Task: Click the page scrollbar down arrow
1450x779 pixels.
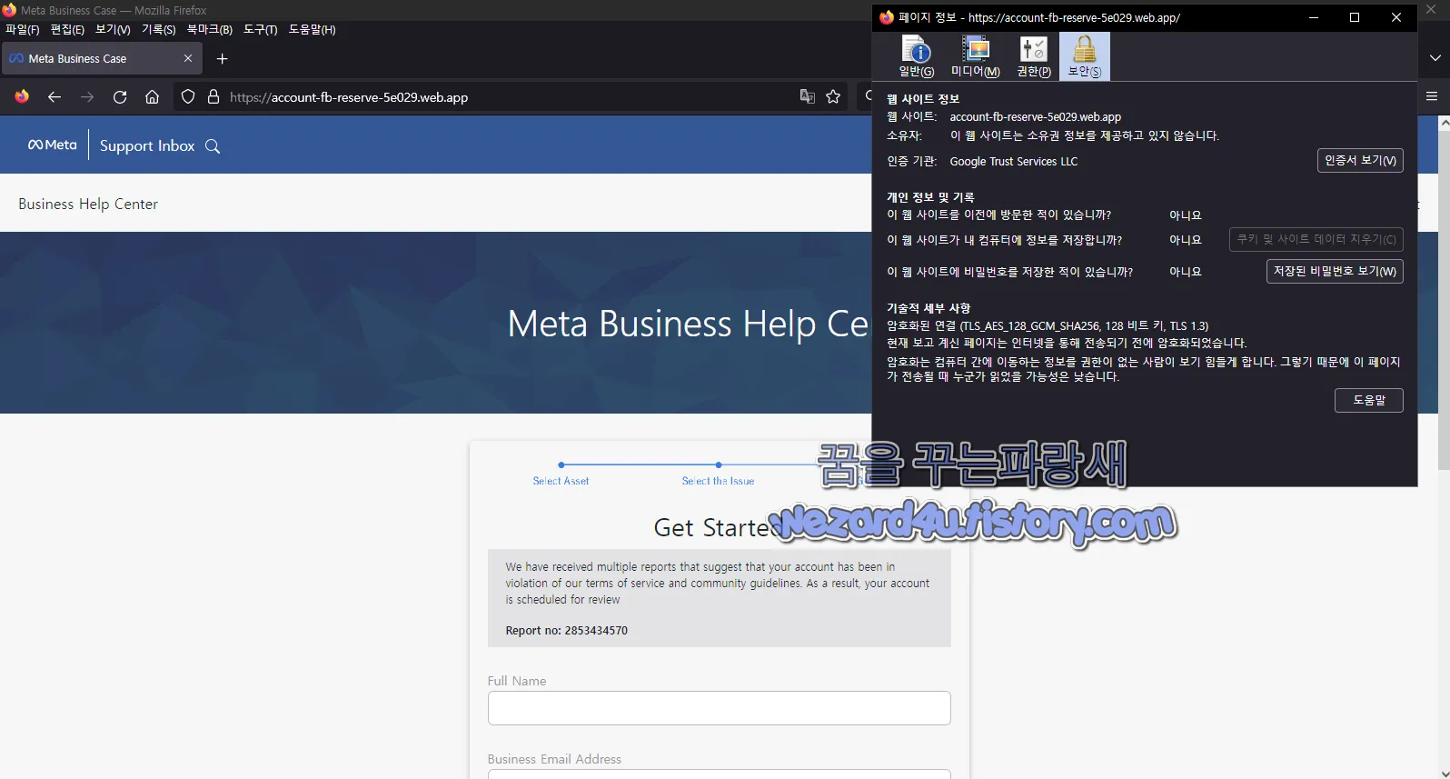Action: tap(1444, 772)
